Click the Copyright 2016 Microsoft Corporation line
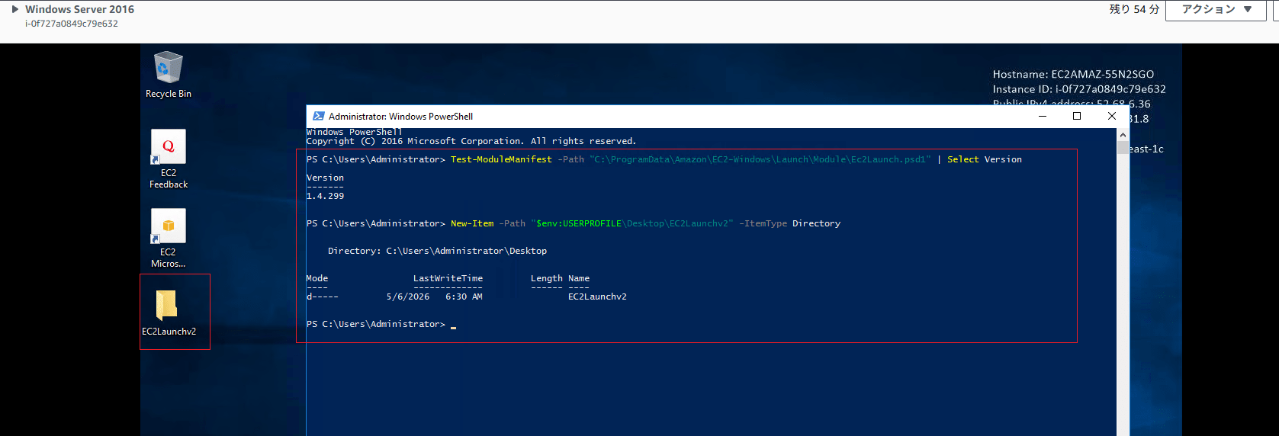Viewport: 1279px width, 436px height. tap(471, 141)
